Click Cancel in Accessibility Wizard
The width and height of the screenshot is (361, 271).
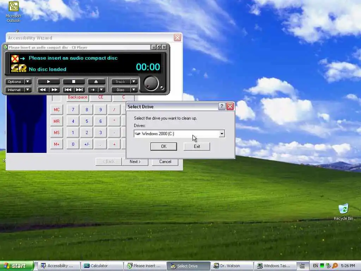point(165,162)
